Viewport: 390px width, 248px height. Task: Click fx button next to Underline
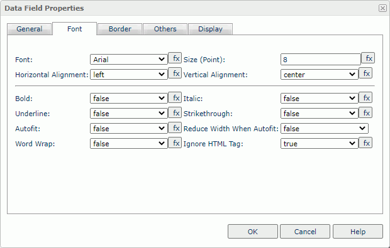[x=175, y=113]
